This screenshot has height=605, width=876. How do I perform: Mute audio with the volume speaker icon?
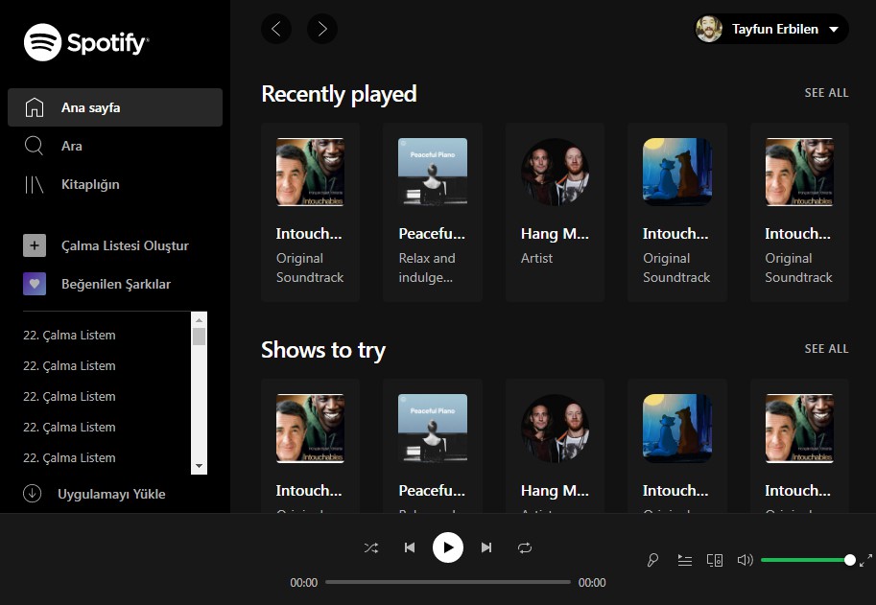click(x=745, y=560)
